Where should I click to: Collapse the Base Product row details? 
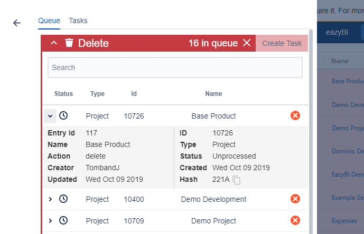point(50,115)
